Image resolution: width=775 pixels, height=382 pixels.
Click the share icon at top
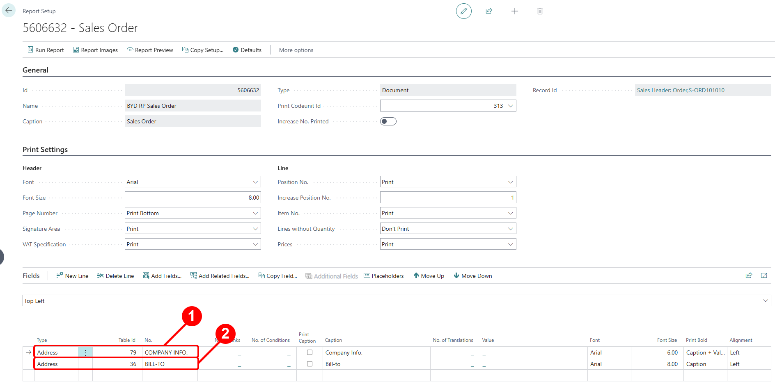pos(489,11)
